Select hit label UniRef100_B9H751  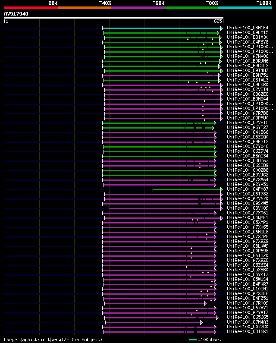[248, 75]
